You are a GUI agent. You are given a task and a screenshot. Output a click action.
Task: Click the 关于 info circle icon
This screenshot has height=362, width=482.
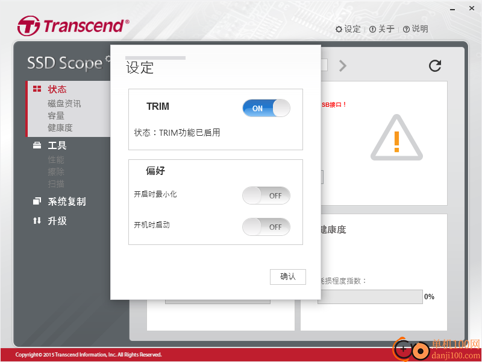click(x=372, y=29)
